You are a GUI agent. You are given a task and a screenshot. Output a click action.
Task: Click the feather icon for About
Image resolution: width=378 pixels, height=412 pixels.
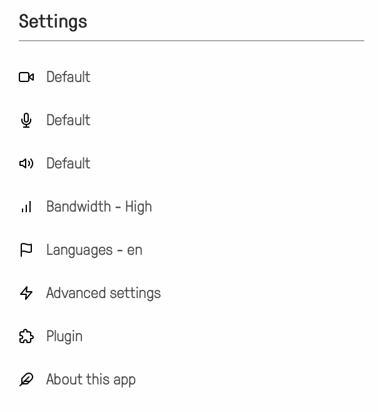26,379
